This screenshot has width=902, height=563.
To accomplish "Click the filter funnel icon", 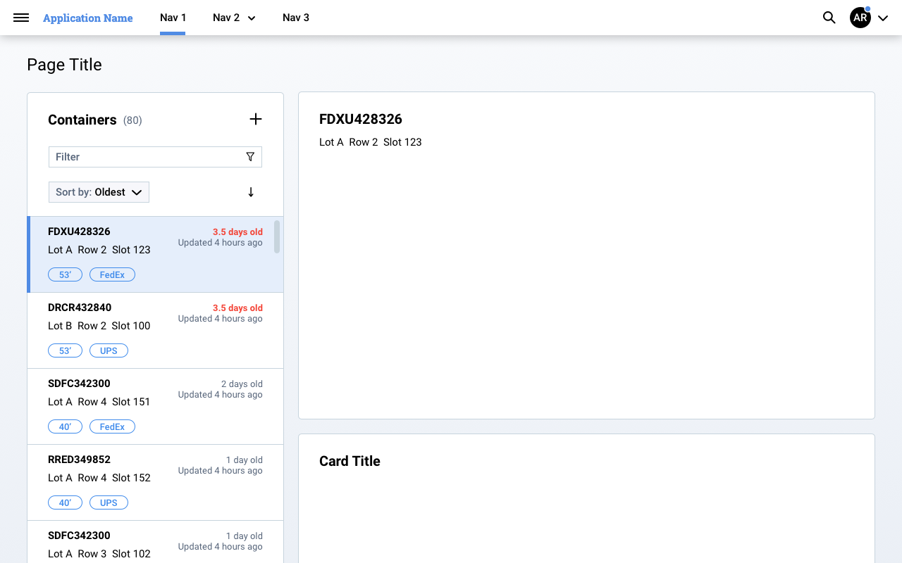I will (250, 157).
